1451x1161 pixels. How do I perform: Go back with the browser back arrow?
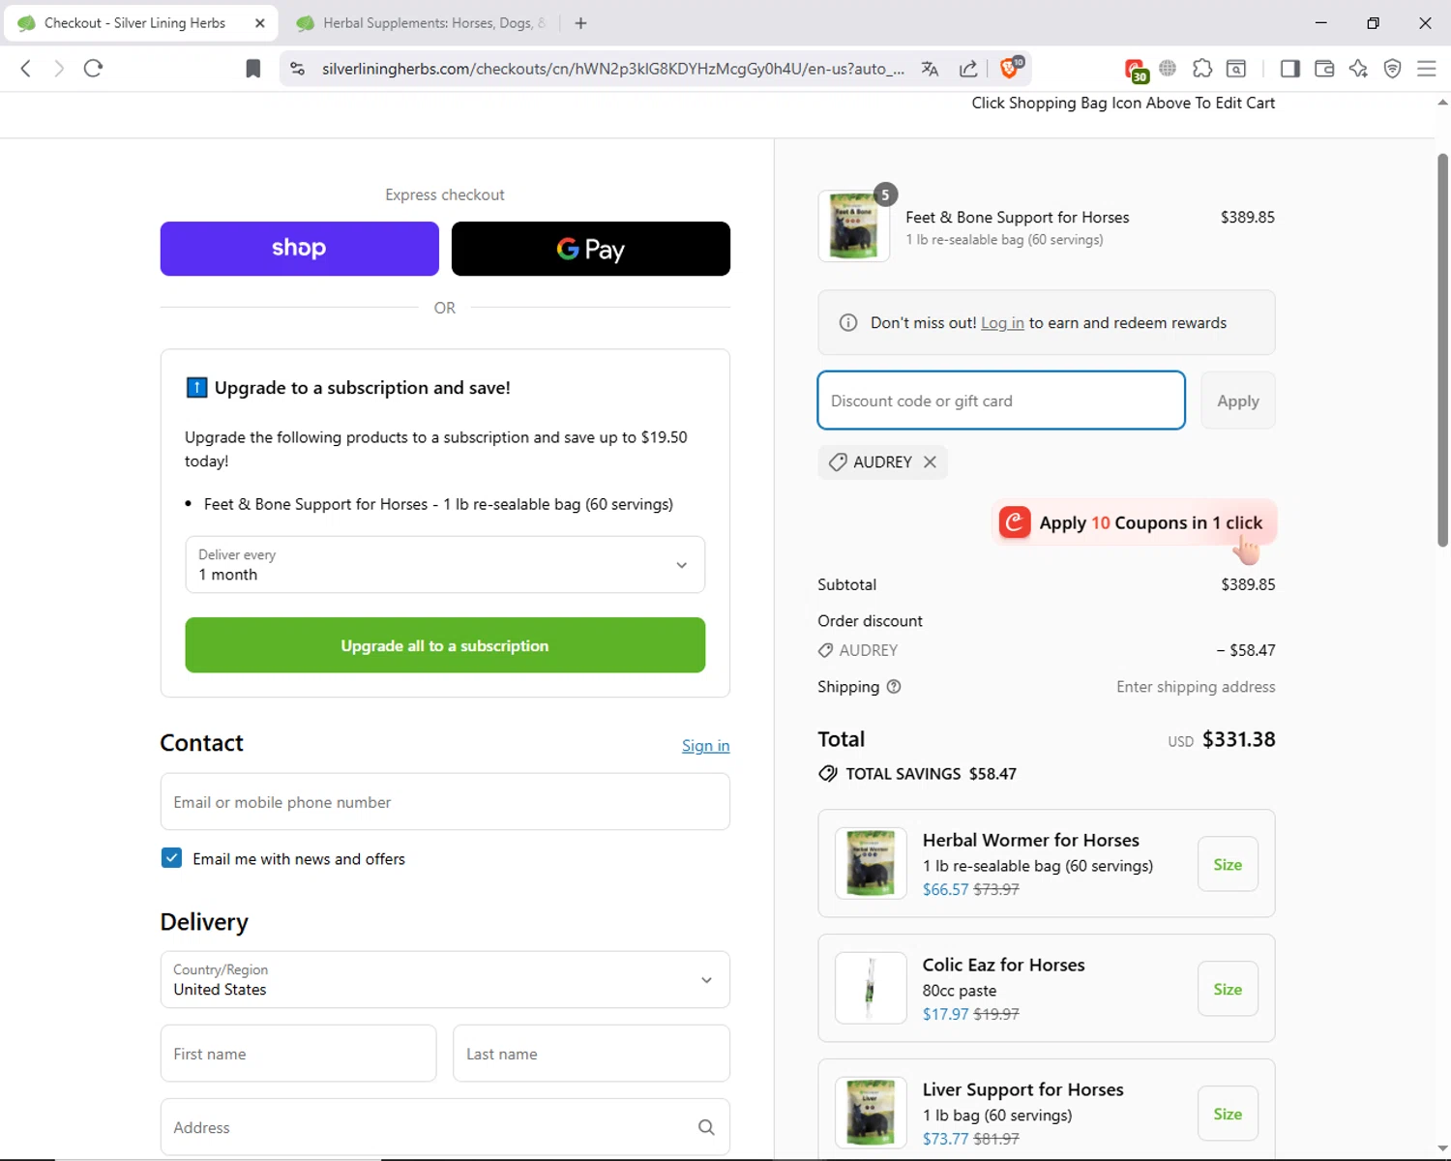[x=26, y=68]
